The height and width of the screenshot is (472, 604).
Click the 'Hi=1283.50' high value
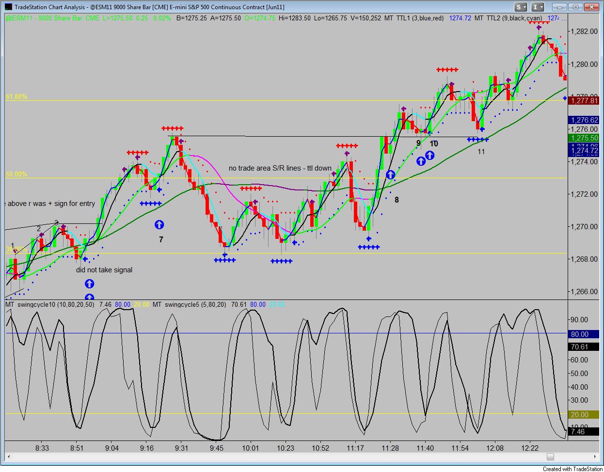295,18
